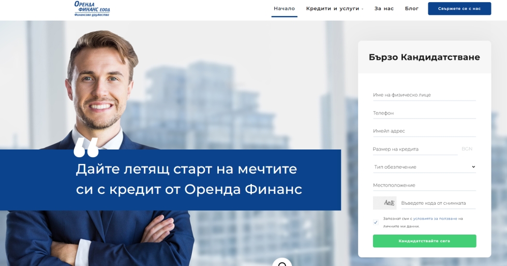Click the Телефон input field
The image size is (507, 266).
click(x=424, y=113)
